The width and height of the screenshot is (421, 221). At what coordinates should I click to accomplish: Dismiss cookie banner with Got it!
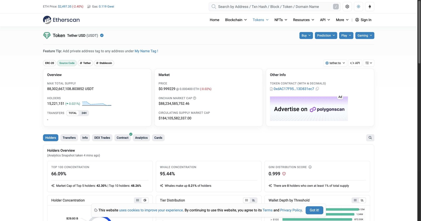tap(314, 210)
